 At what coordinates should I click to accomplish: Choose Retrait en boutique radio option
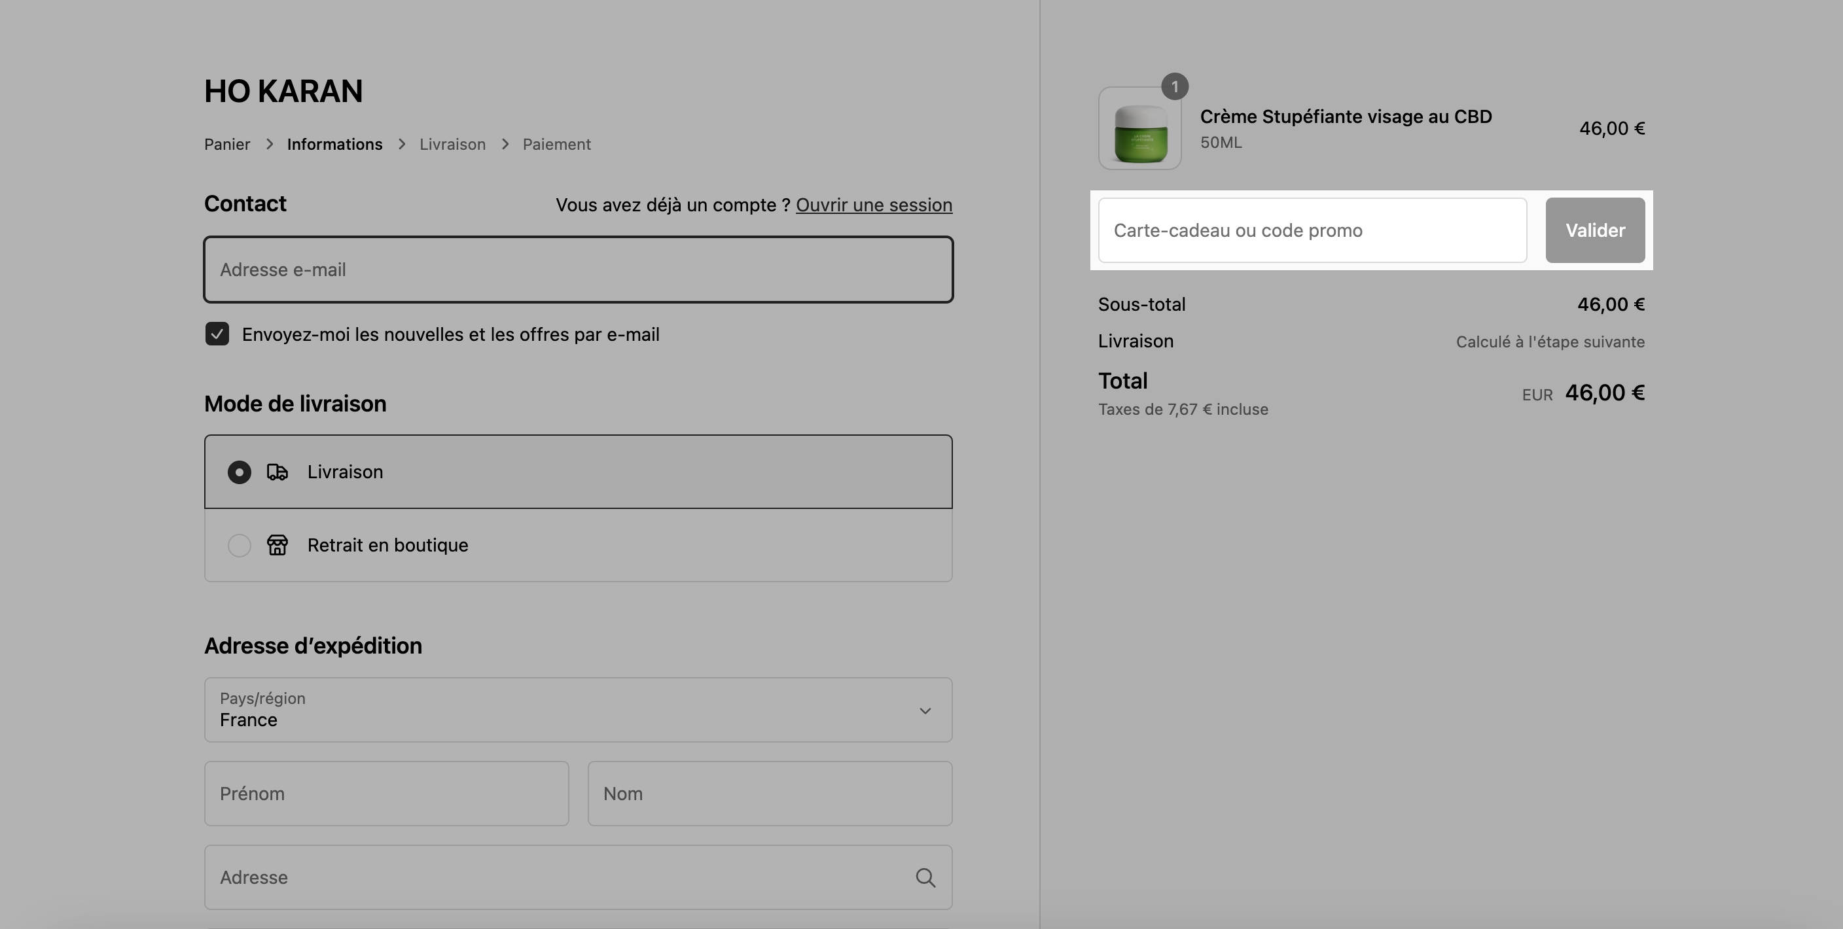(239, 545)
